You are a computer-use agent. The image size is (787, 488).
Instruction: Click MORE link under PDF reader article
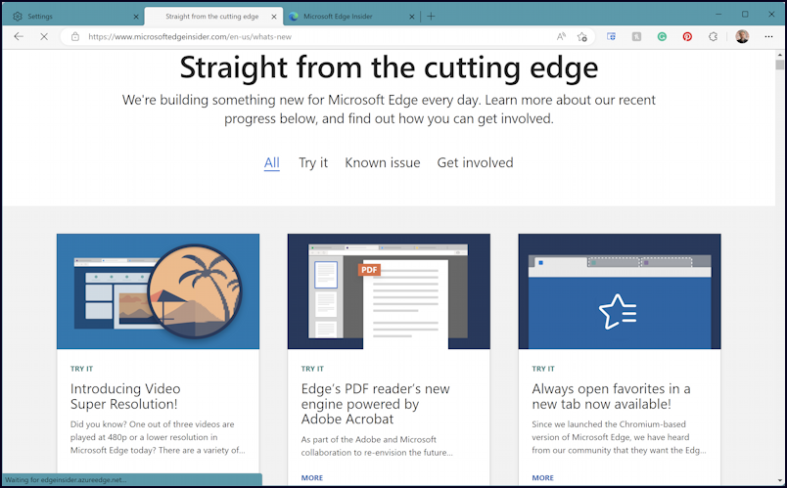(312, 478)
